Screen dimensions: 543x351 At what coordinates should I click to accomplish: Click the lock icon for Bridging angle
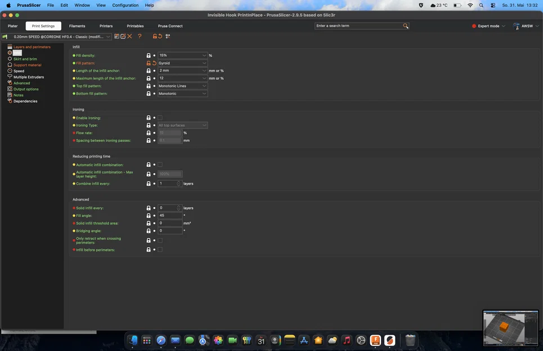[x=149, y=231]
